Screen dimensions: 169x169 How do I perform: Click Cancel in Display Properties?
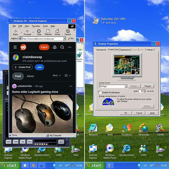[x=139, y=113]
